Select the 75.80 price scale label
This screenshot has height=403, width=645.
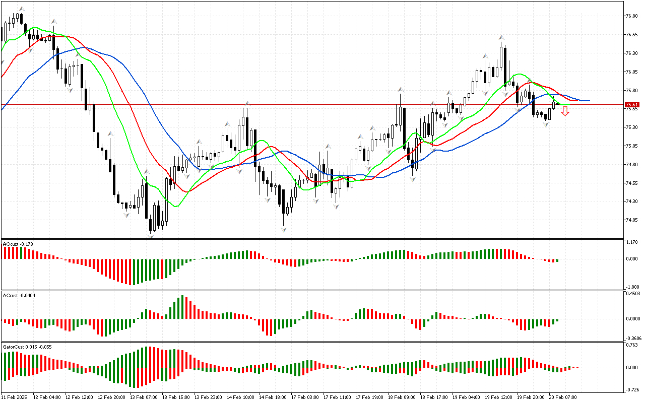(631, 91)
